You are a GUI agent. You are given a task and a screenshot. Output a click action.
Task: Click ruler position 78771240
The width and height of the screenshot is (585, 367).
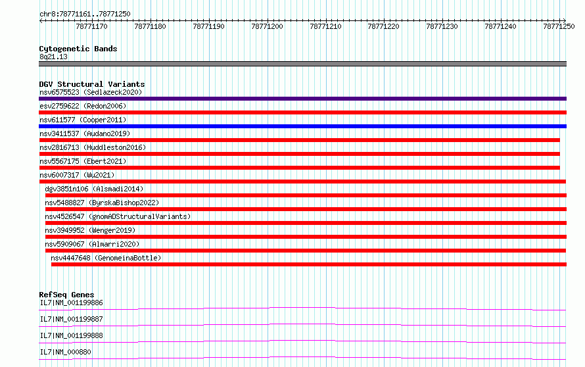tap(501, 26)
